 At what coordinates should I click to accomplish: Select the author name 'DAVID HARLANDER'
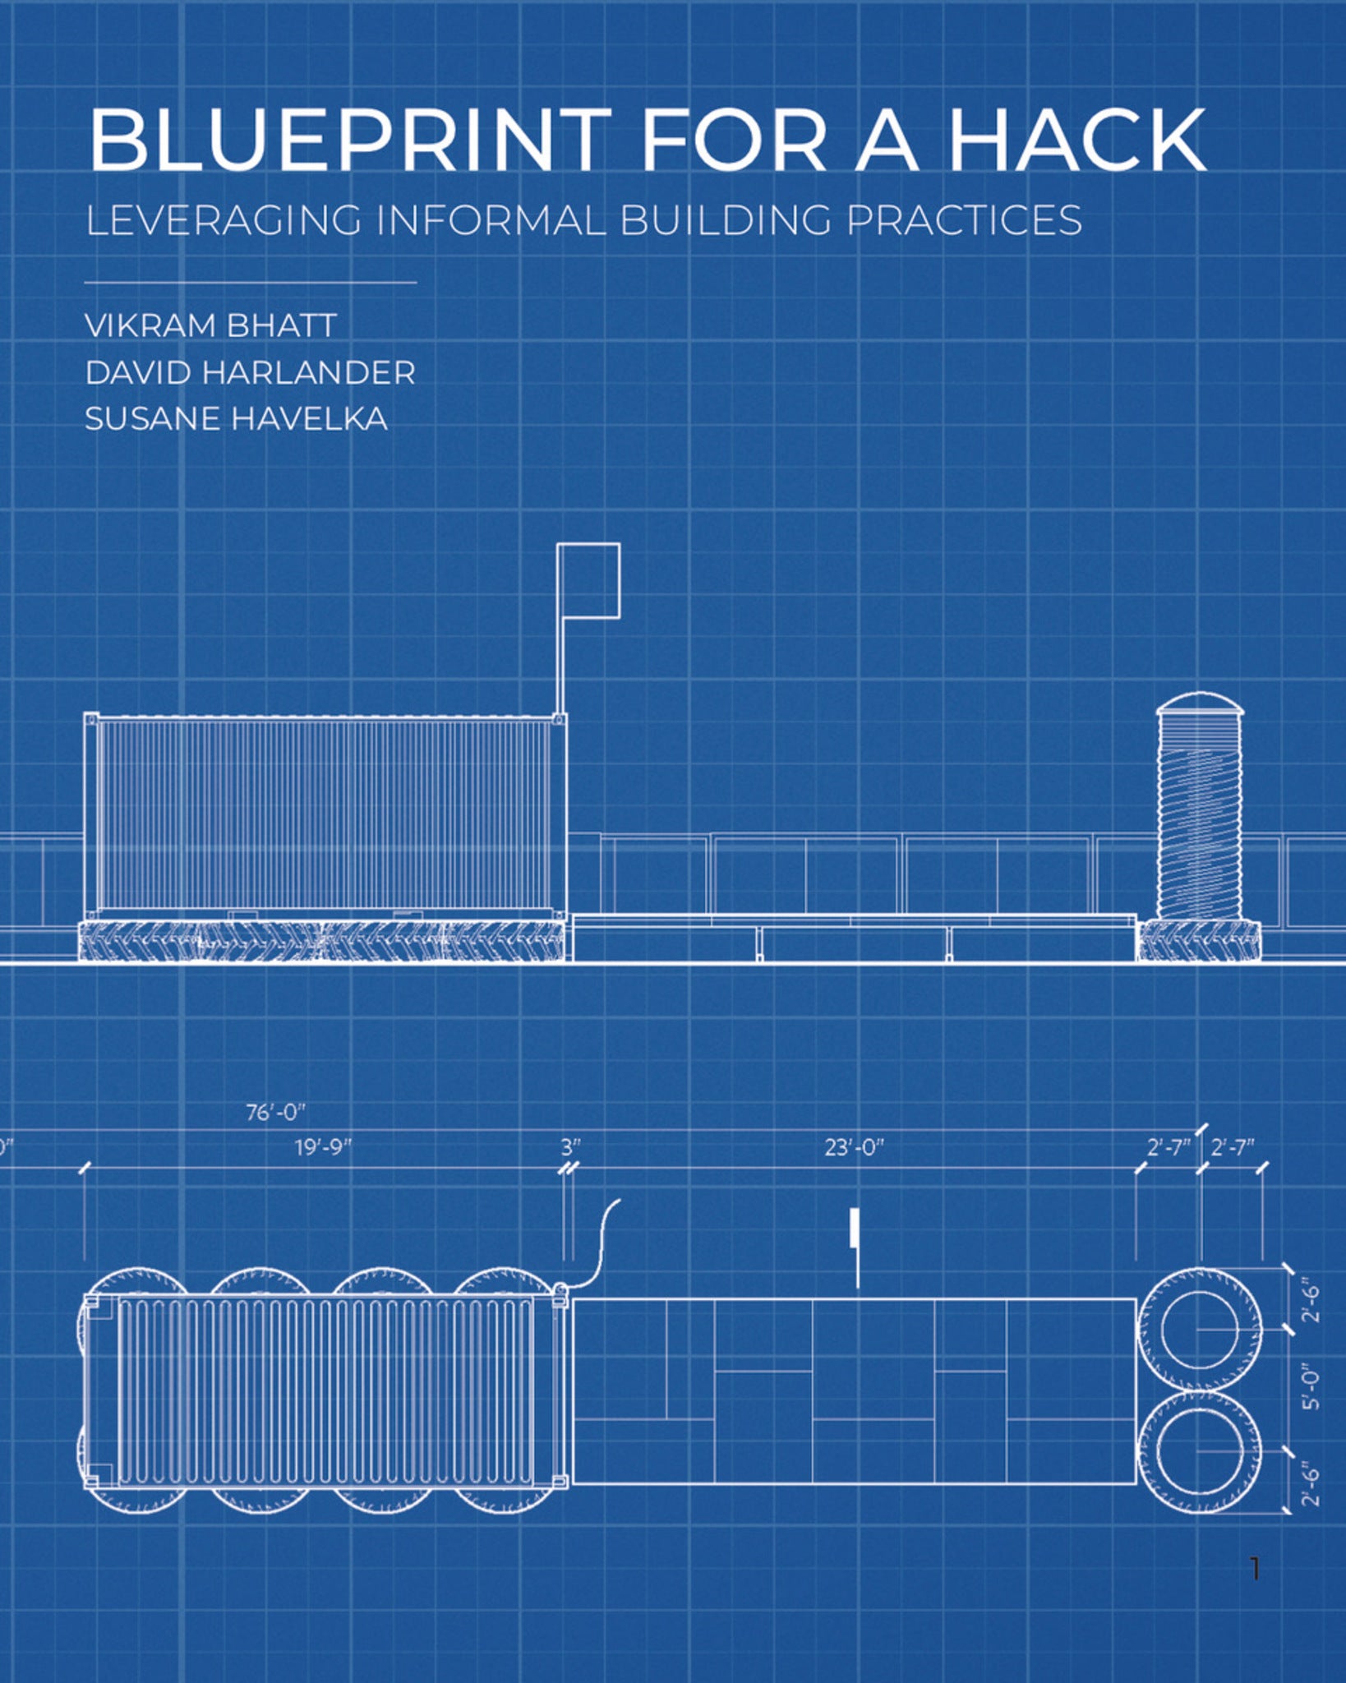[x=250, y=372]
